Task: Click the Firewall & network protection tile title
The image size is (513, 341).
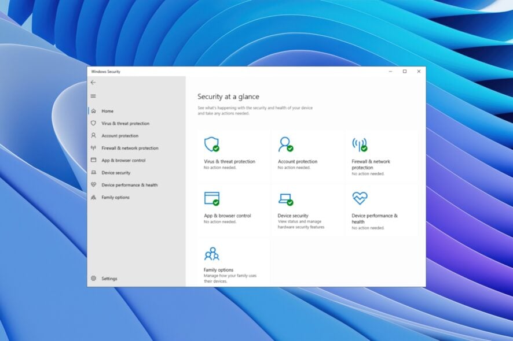Action: coord(371,164)
